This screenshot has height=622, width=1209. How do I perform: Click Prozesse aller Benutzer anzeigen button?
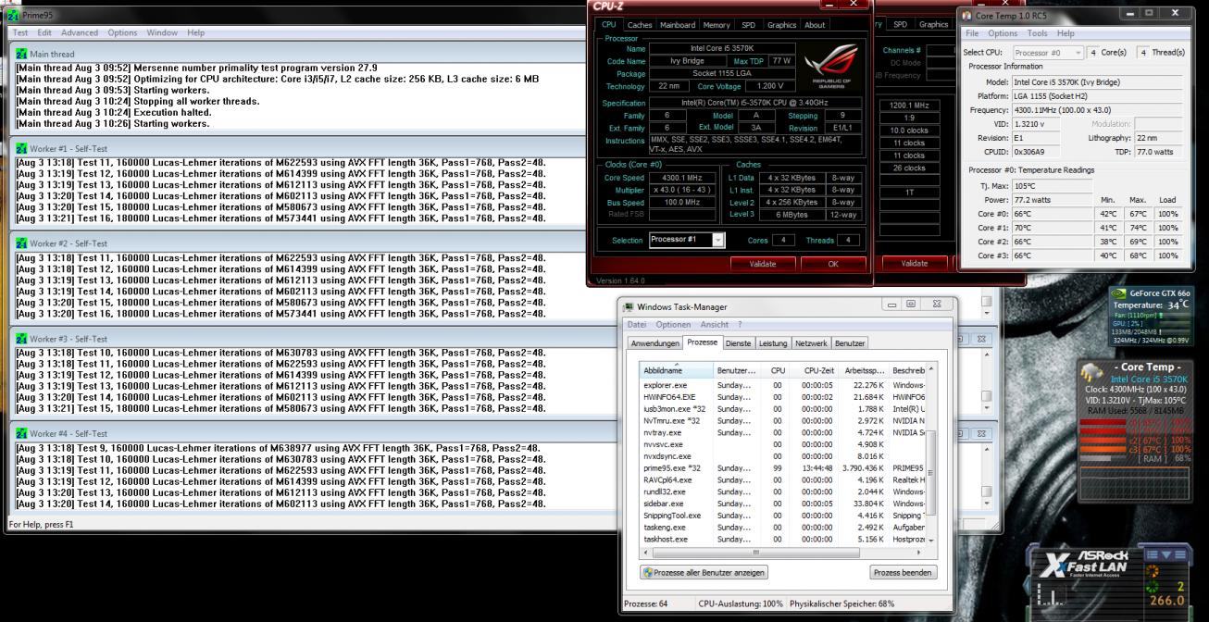tap(704, 572)
